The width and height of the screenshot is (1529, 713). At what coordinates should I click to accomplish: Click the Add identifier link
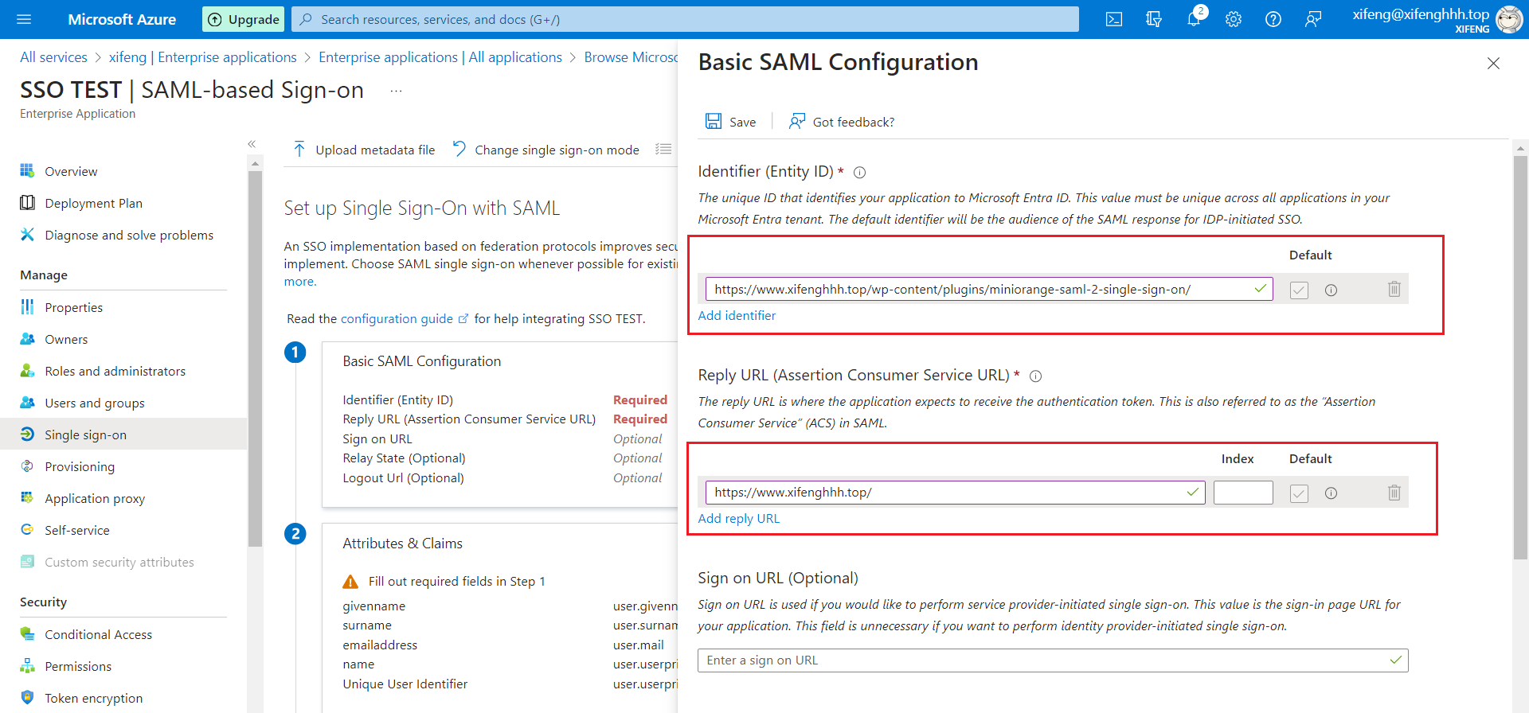(737, 315)
